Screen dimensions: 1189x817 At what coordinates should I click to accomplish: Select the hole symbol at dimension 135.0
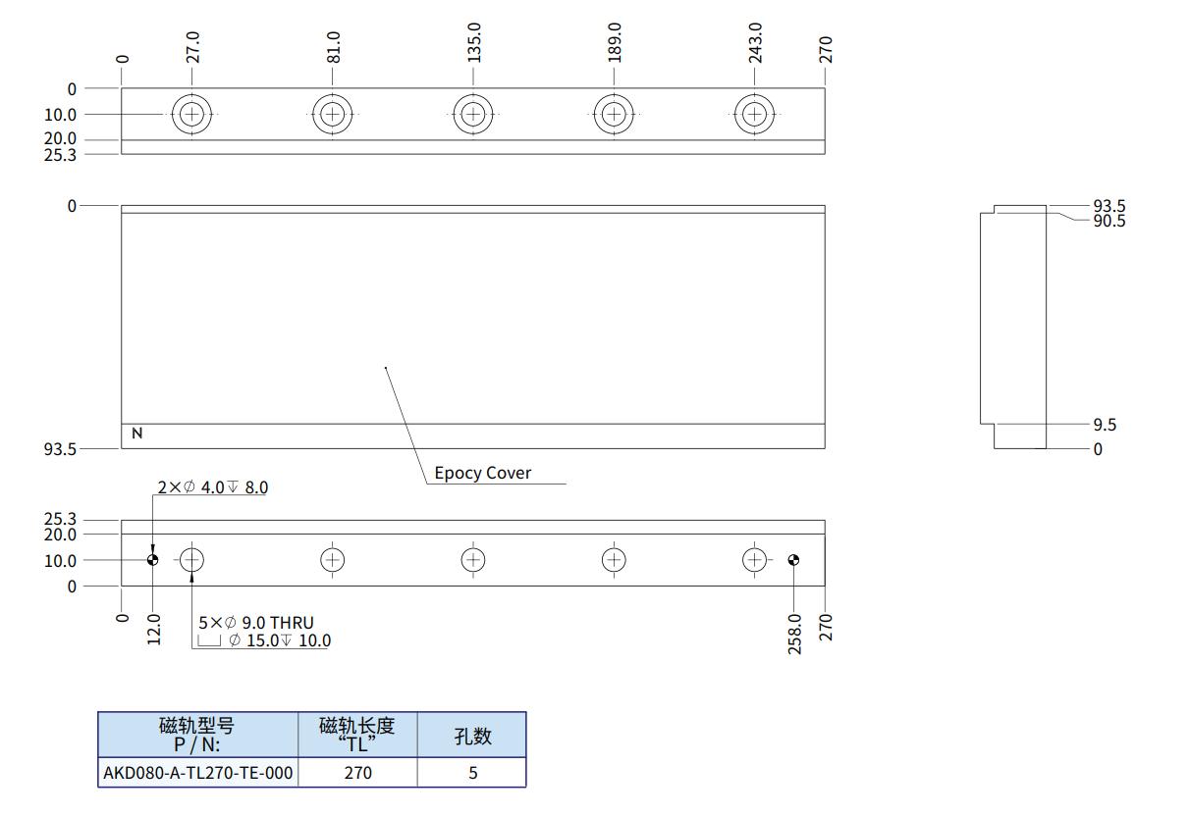(x=473, y=114)
